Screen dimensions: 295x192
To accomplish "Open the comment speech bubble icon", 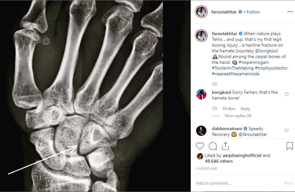I will pyautogui.click(x=213, y=146).
